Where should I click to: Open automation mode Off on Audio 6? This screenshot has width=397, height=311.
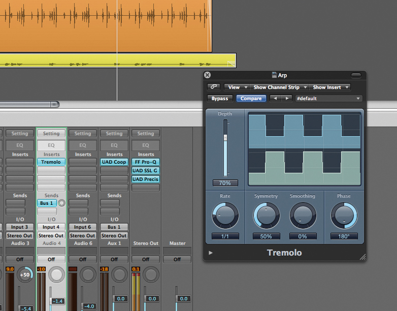pyautogui.click(x=83, y=260)
